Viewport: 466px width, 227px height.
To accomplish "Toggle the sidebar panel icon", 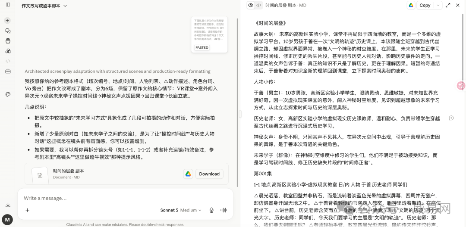I will pyautogui.click(x=8, y=4).
